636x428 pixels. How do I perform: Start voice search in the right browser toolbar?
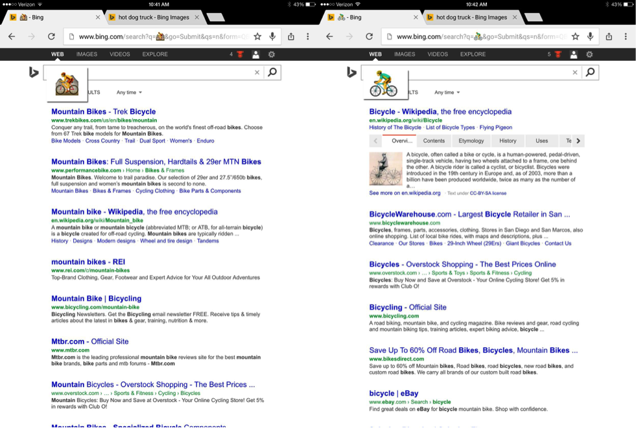[x=591, y=36]
